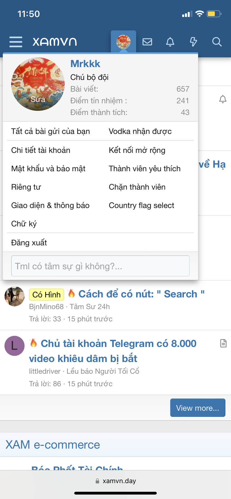Click the "View more..." button
Screen dimensions: 231x499
coord(198,408)
